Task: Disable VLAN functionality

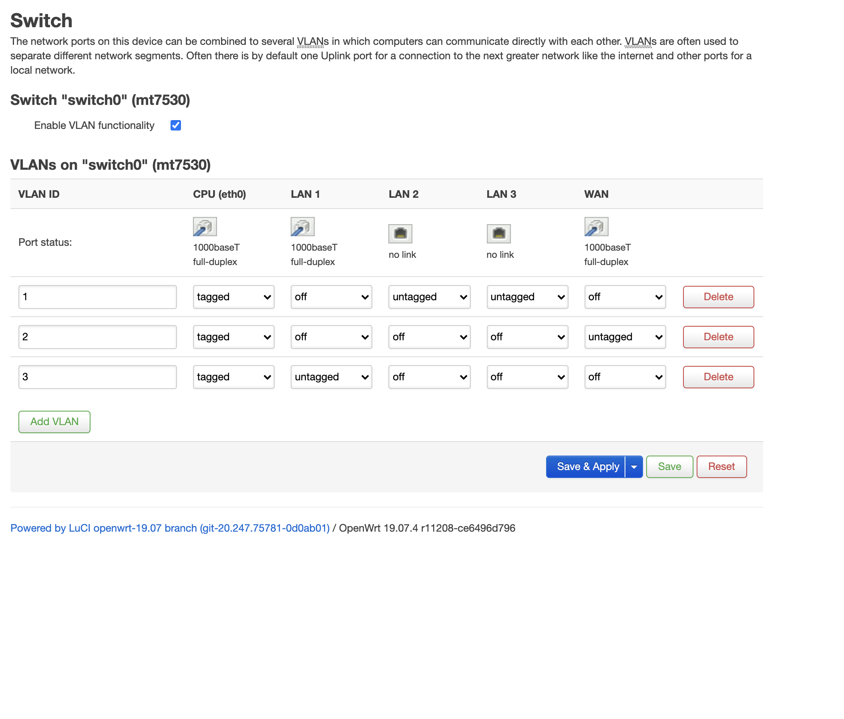Action: coord(175,125)
